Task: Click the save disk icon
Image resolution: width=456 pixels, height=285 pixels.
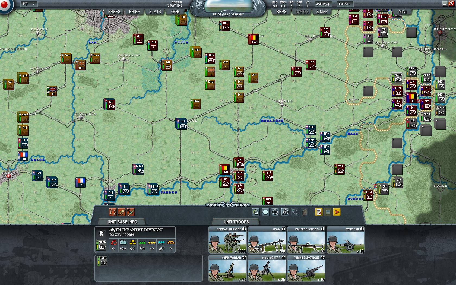Action: 328,212
